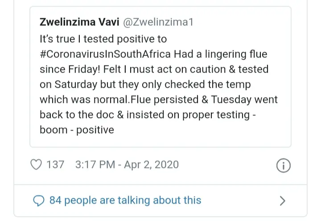Viewport: 321px width, 221px height.
Task: Click the speech bubble conversation icon
Action: click(38, 201)
